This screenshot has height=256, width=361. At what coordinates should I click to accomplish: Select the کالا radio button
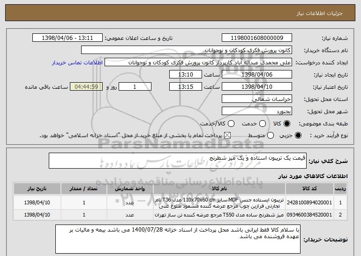click(x=287, y=124)
